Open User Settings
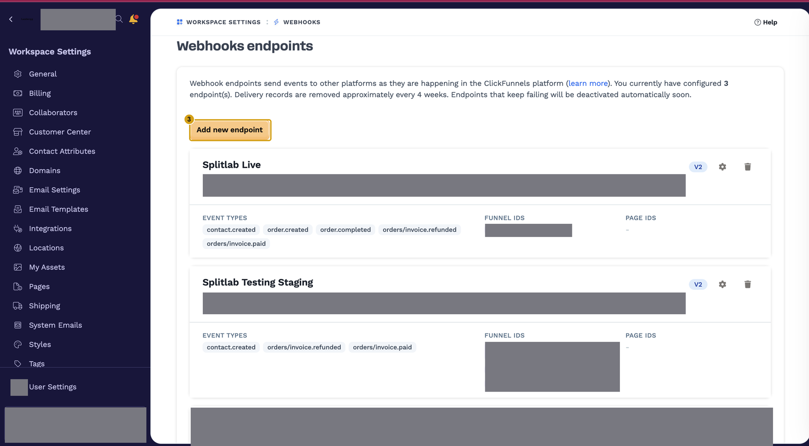Viewport: 809px width, 446px height. coord(53,387)
